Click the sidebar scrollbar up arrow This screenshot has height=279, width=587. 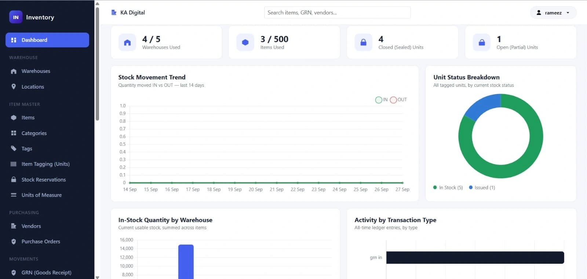(97, 4)
